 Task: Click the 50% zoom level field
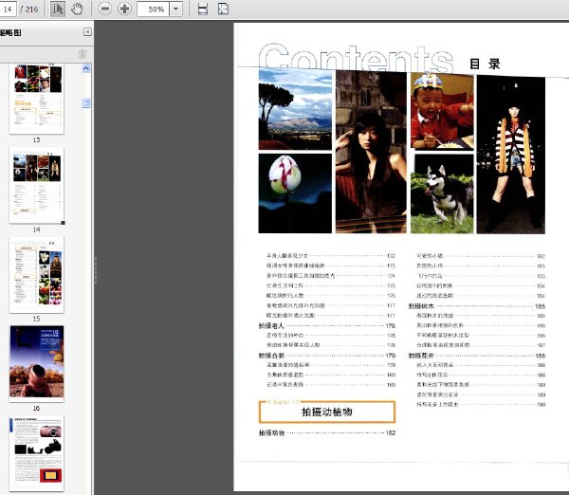[x=153, y=9]
